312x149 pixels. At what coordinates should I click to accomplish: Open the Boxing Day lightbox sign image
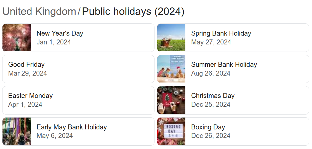click(171, 131)
